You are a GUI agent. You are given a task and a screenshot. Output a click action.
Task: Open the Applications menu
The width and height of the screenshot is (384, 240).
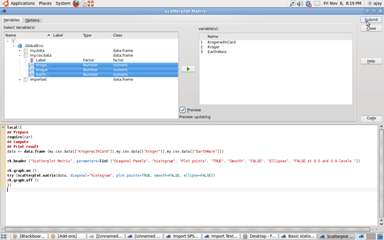coord(22,4)
